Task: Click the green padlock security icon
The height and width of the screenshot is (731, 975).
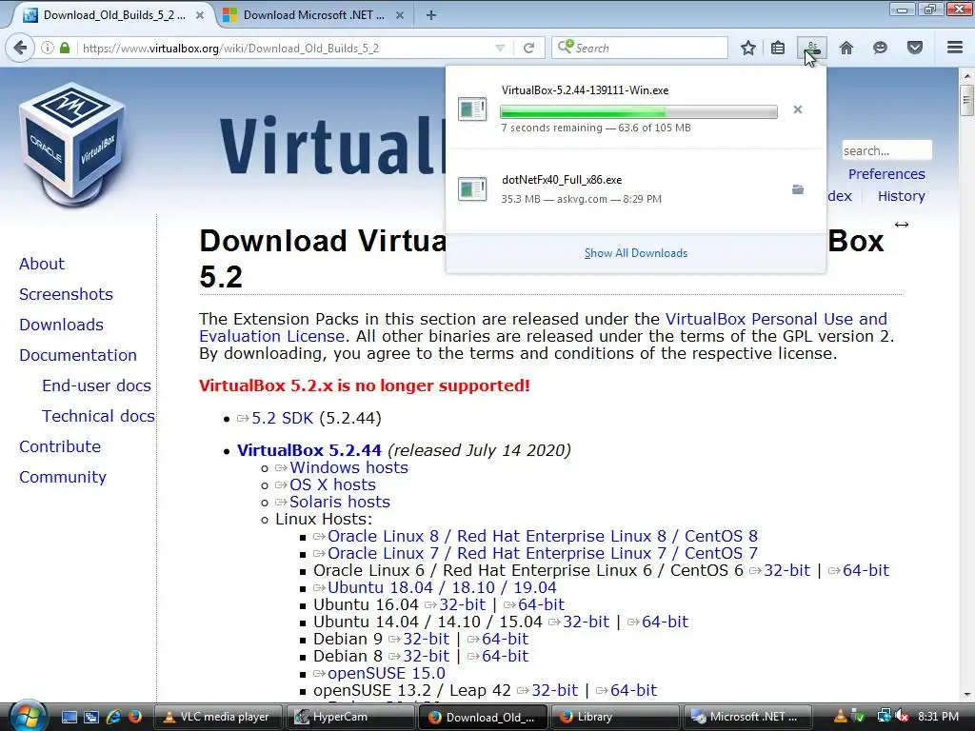Action: (65, 48)
